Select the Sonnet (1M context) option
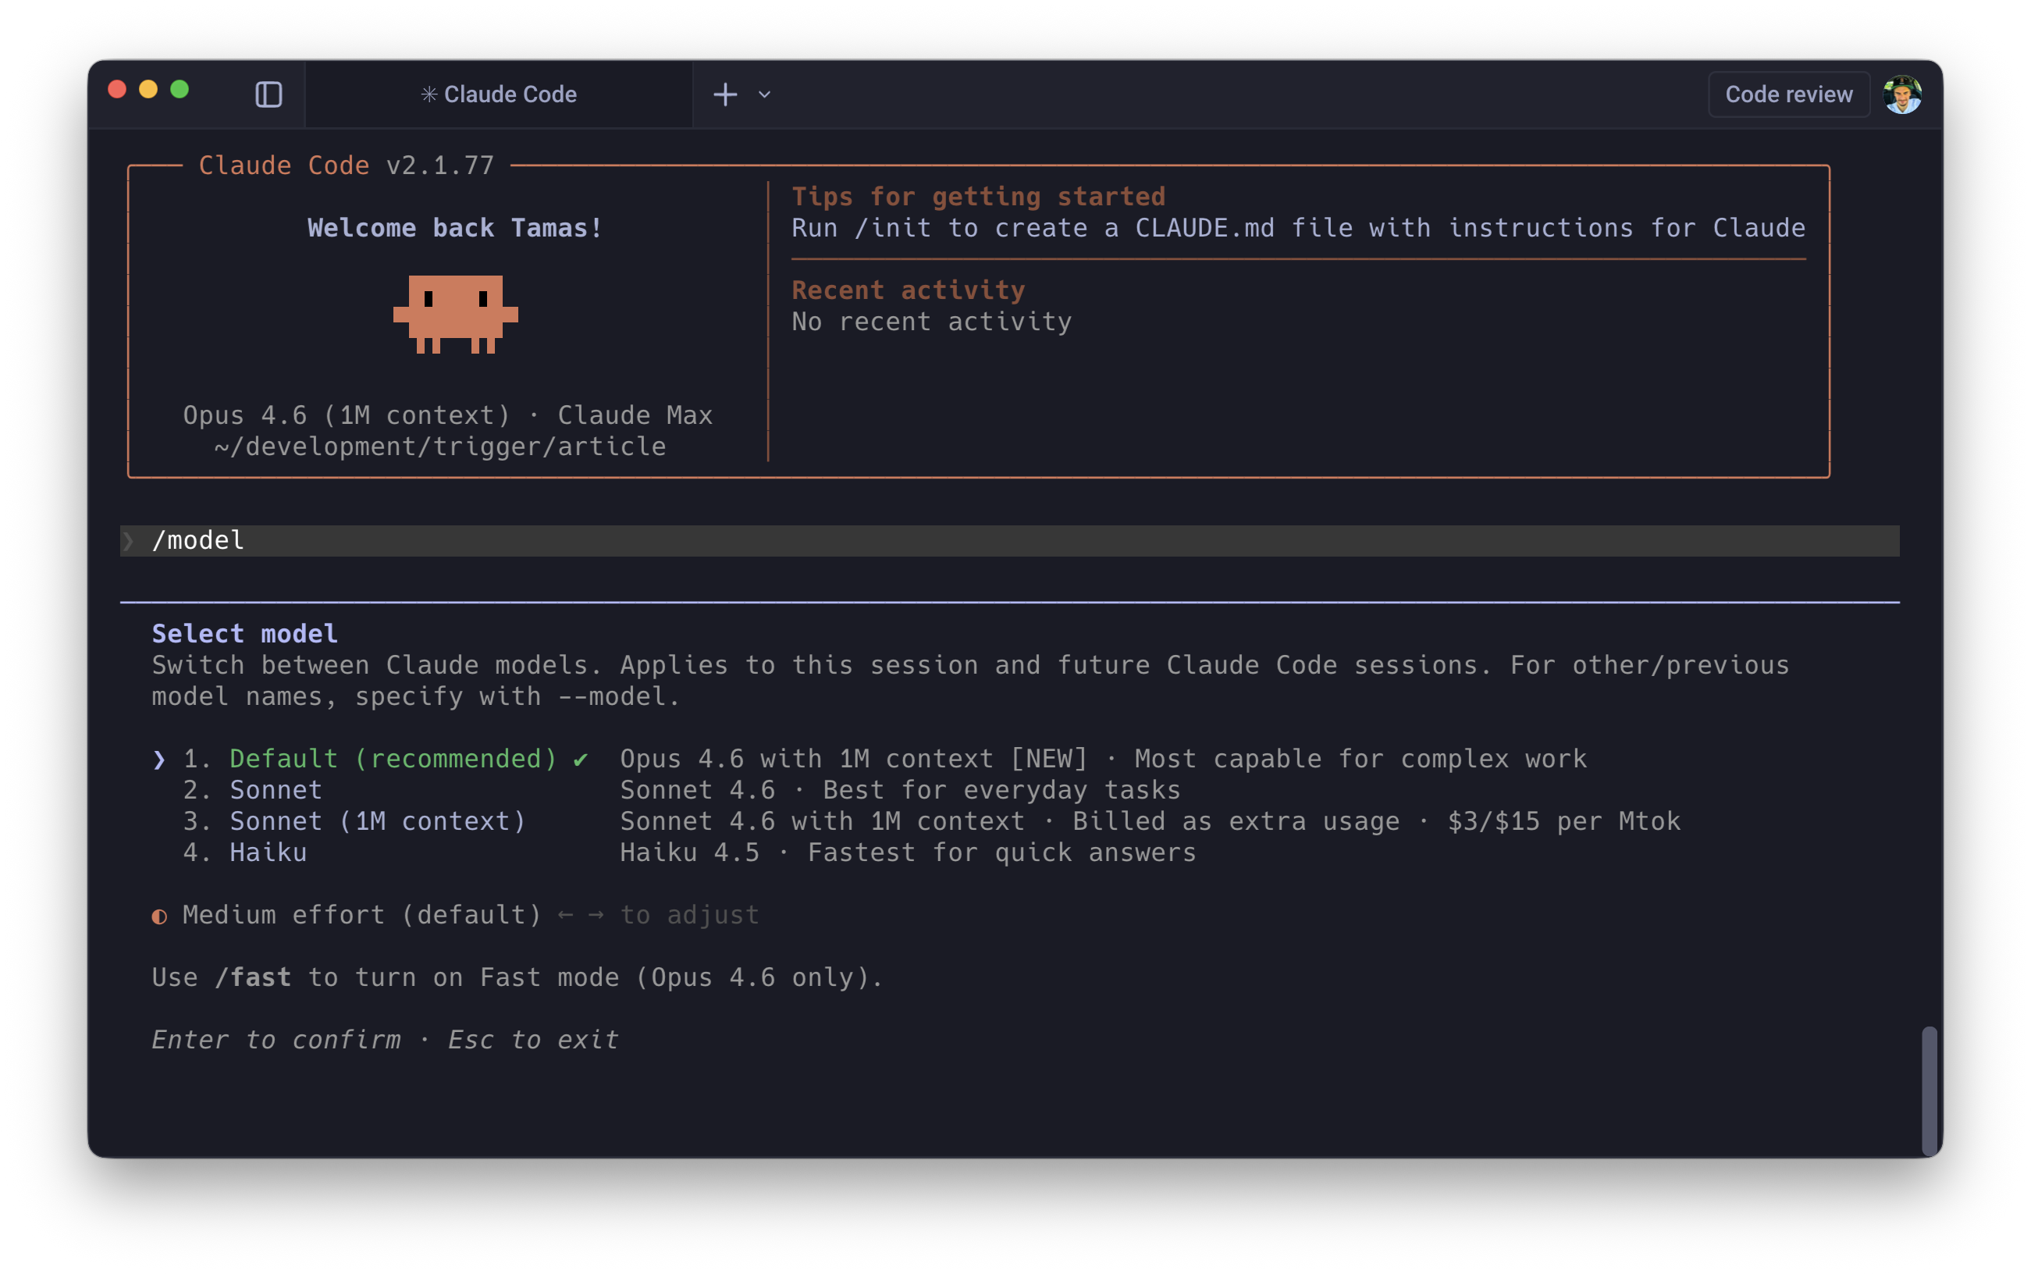The image size is (2031, 1274). [x=377, y=820]
